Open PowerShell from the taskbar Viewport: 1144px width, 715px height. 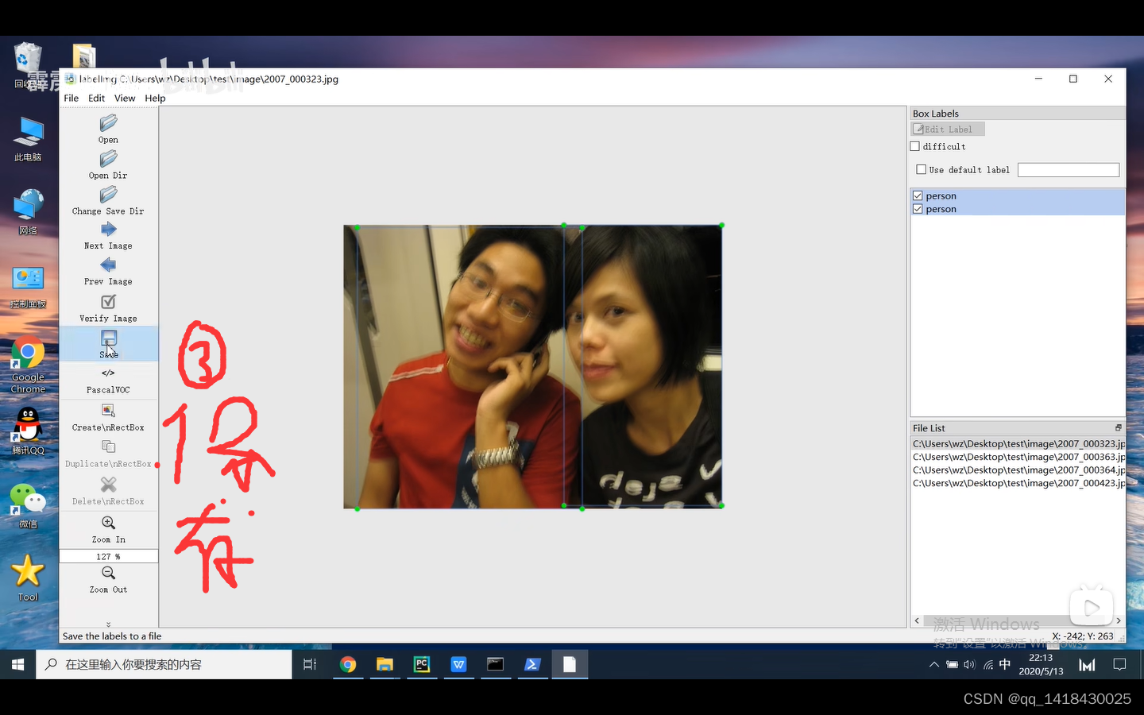tap(532, 664)
